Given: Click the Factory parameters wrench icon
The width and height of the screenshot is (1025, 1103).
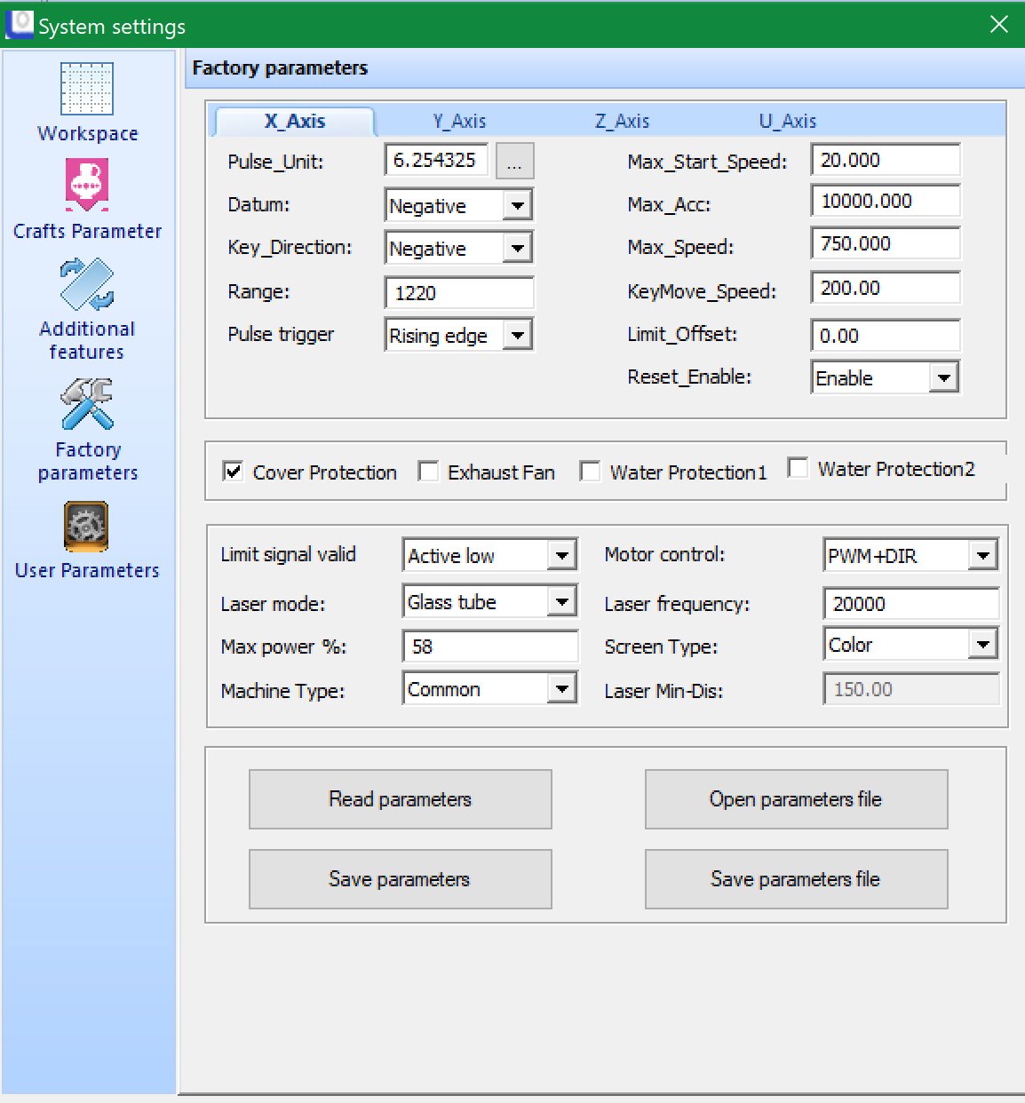Looking at the screenshot, I should coord(87,404).
